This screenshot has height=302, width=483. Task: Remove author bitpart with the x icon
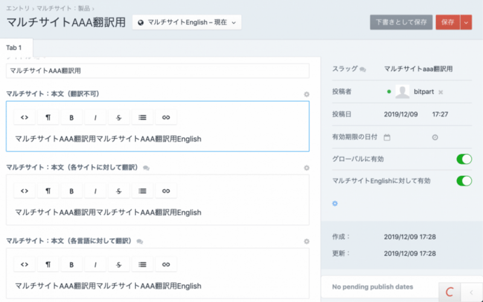click(441, 92)
